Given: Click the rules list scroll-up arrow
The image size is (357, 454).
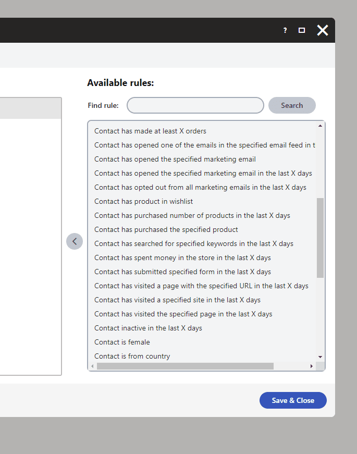Looking at the screenshot, I should point(320,126).
